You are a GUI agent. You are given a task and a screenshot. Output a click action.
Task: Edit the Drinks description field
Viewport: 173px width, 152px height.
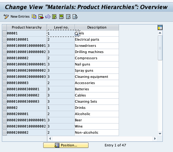point(97,108)
